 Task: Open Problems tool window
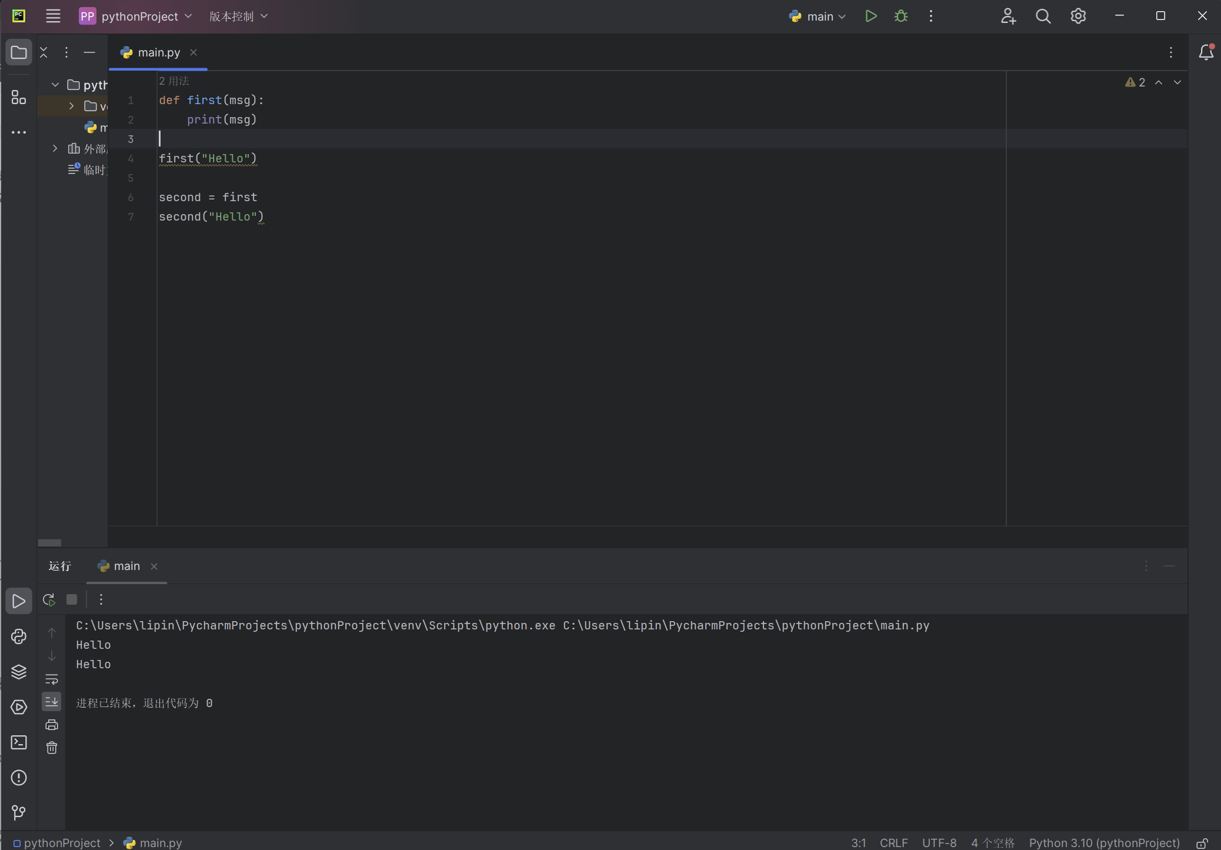click(19, 778)
